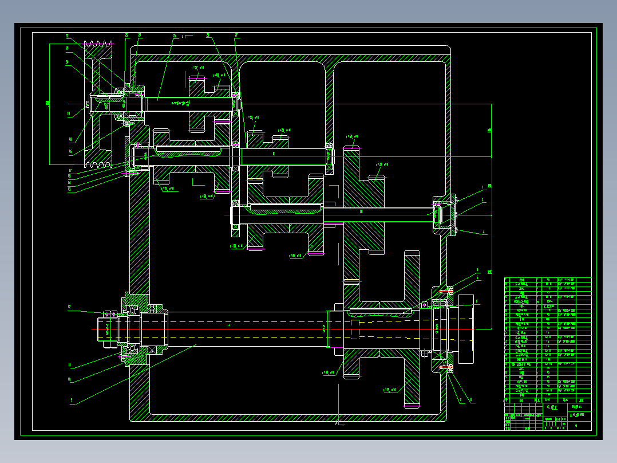Select the large tall gear rim on the spindle
The height and width of the screenshot is (463, 617).
coord(412,329)
